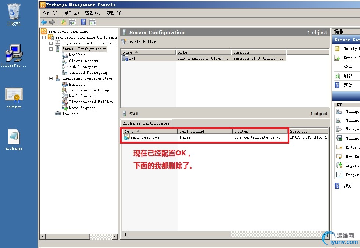Toggle the Show/Hide Console Tree toolbar icon
This screenshot has width=360, height=248.
[72, 22]
